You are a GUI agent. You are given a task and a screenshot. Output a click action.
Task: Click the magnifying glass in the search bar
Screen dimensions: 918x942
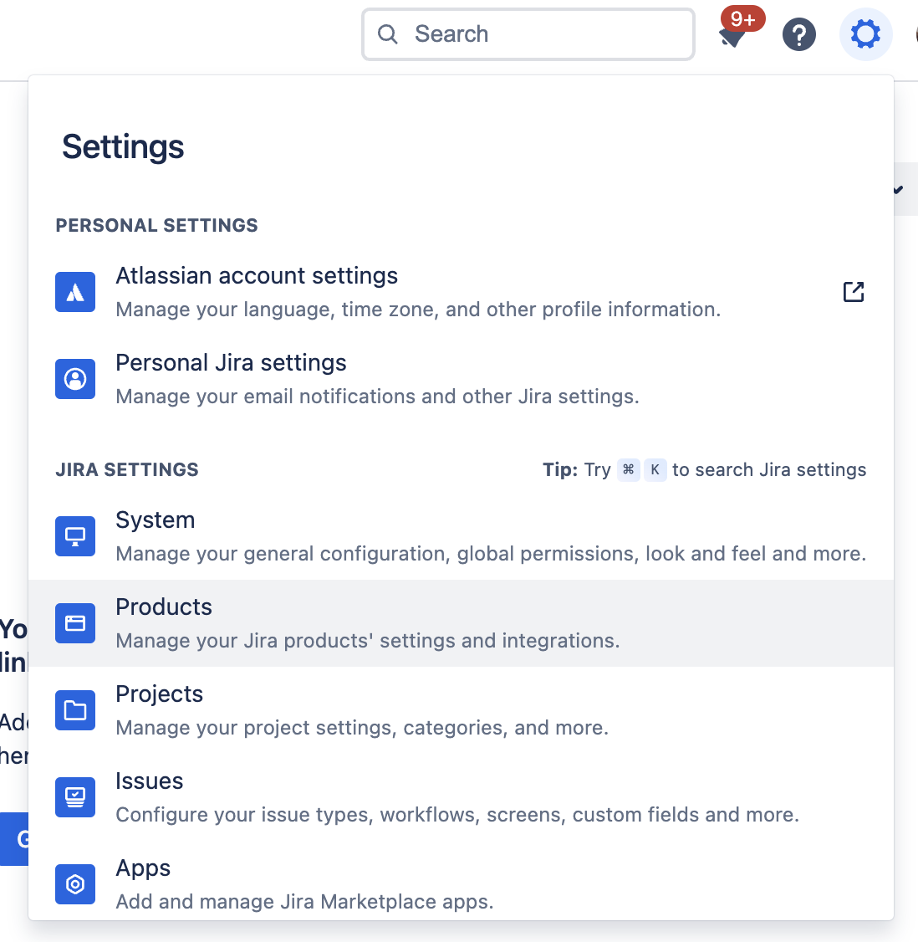[387, 34]
